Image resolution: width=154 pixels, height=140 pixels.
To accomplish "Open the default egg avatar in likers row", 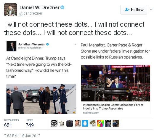I will 85,123.
